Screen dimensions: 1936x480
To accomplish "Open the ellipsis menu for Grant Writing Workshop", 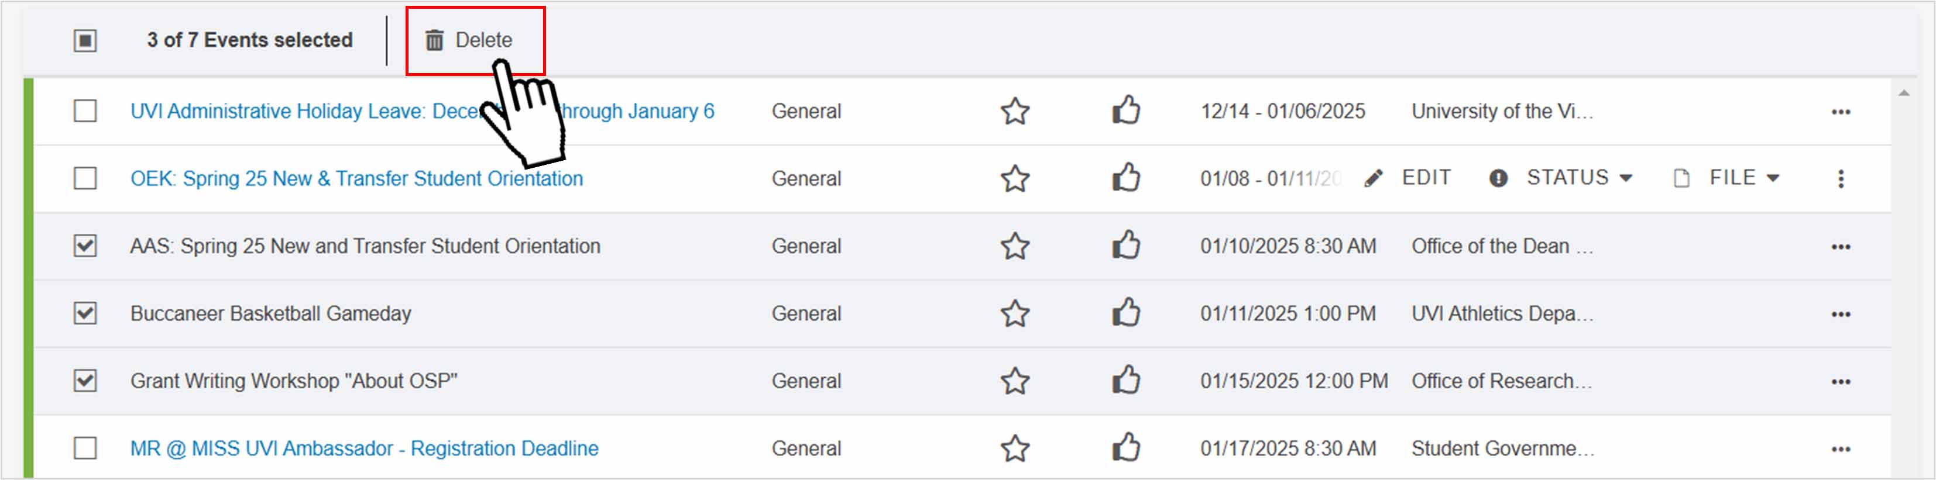I will pos(1842,381).
